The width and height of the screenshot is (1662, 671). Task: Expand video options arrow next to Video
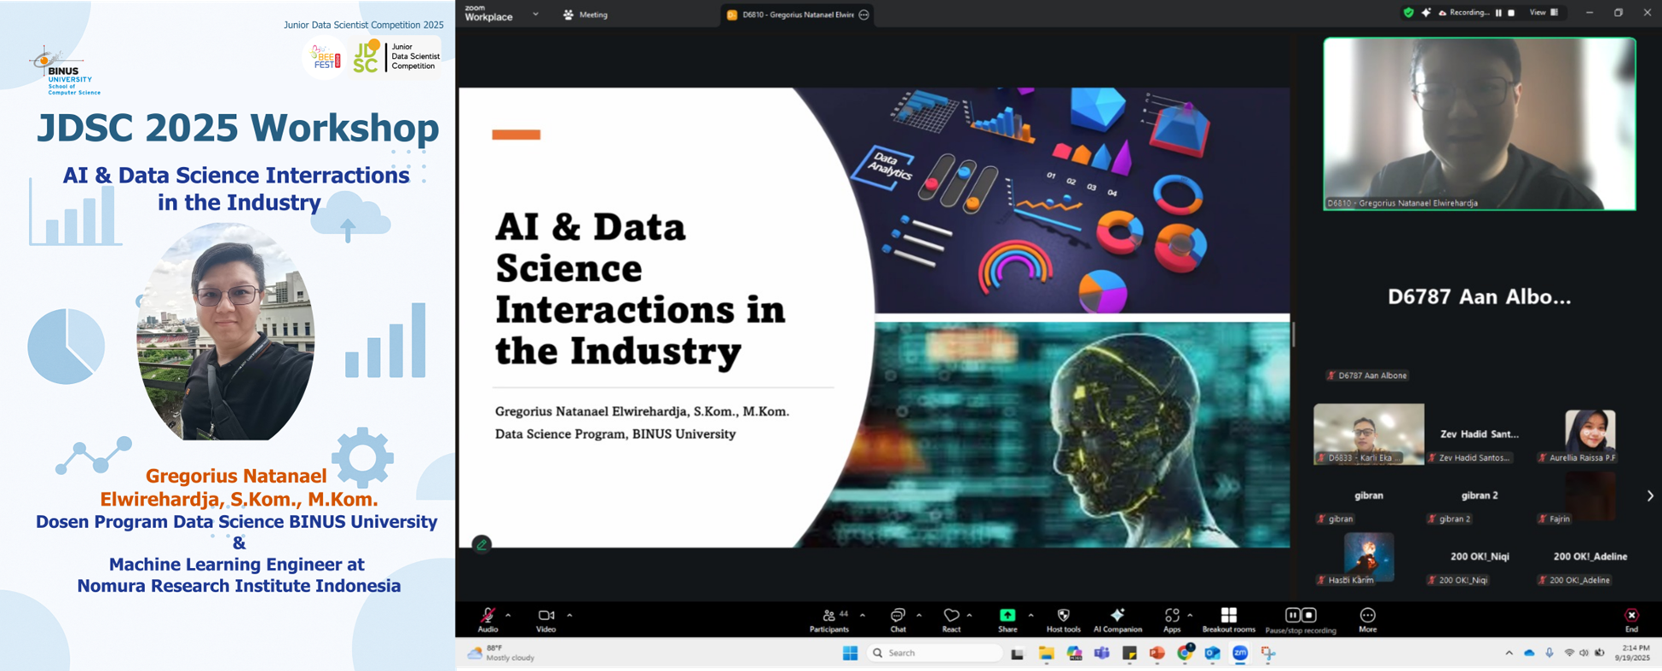[569, 615]
